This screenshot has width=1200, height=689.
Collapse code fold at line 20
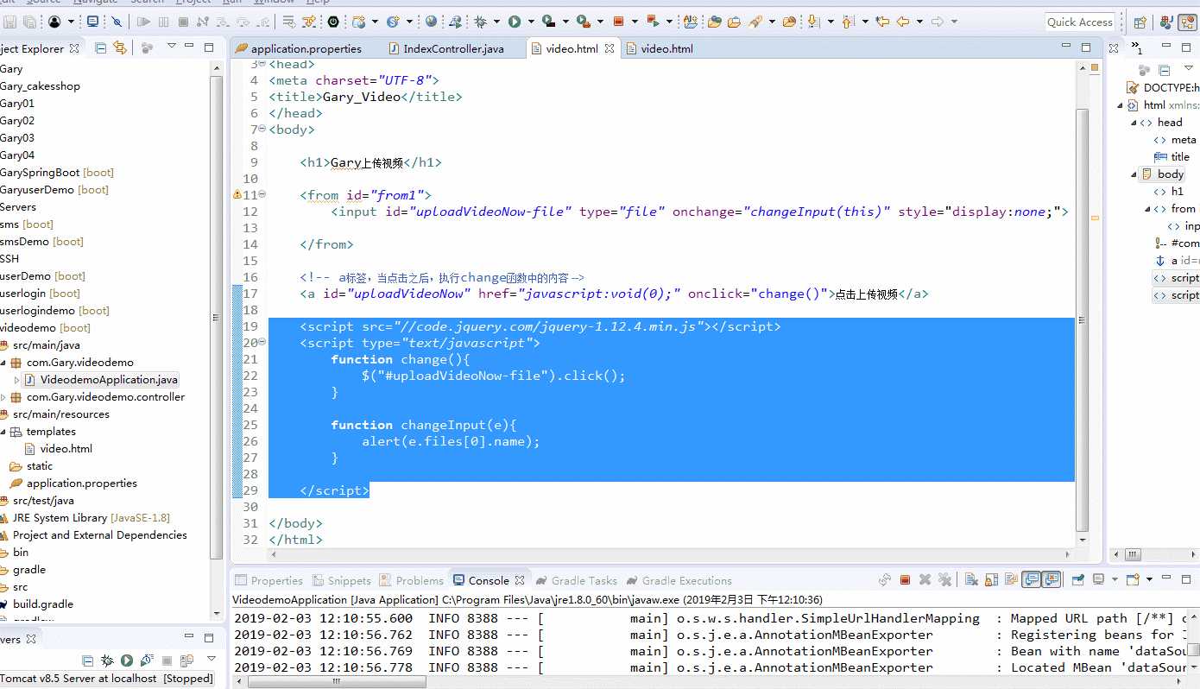(262, 343)
